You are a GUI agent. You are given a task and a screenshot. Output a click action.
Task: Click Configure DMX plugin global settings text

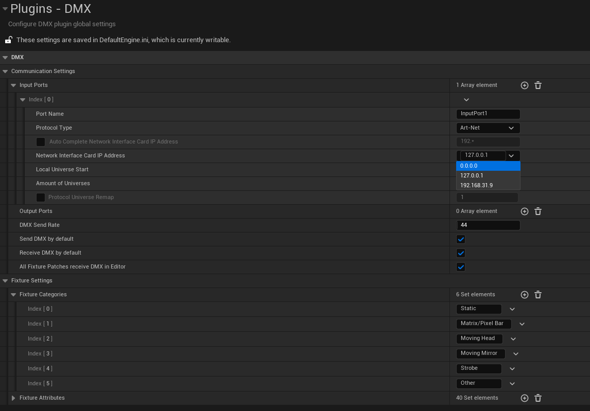(62, 24)
